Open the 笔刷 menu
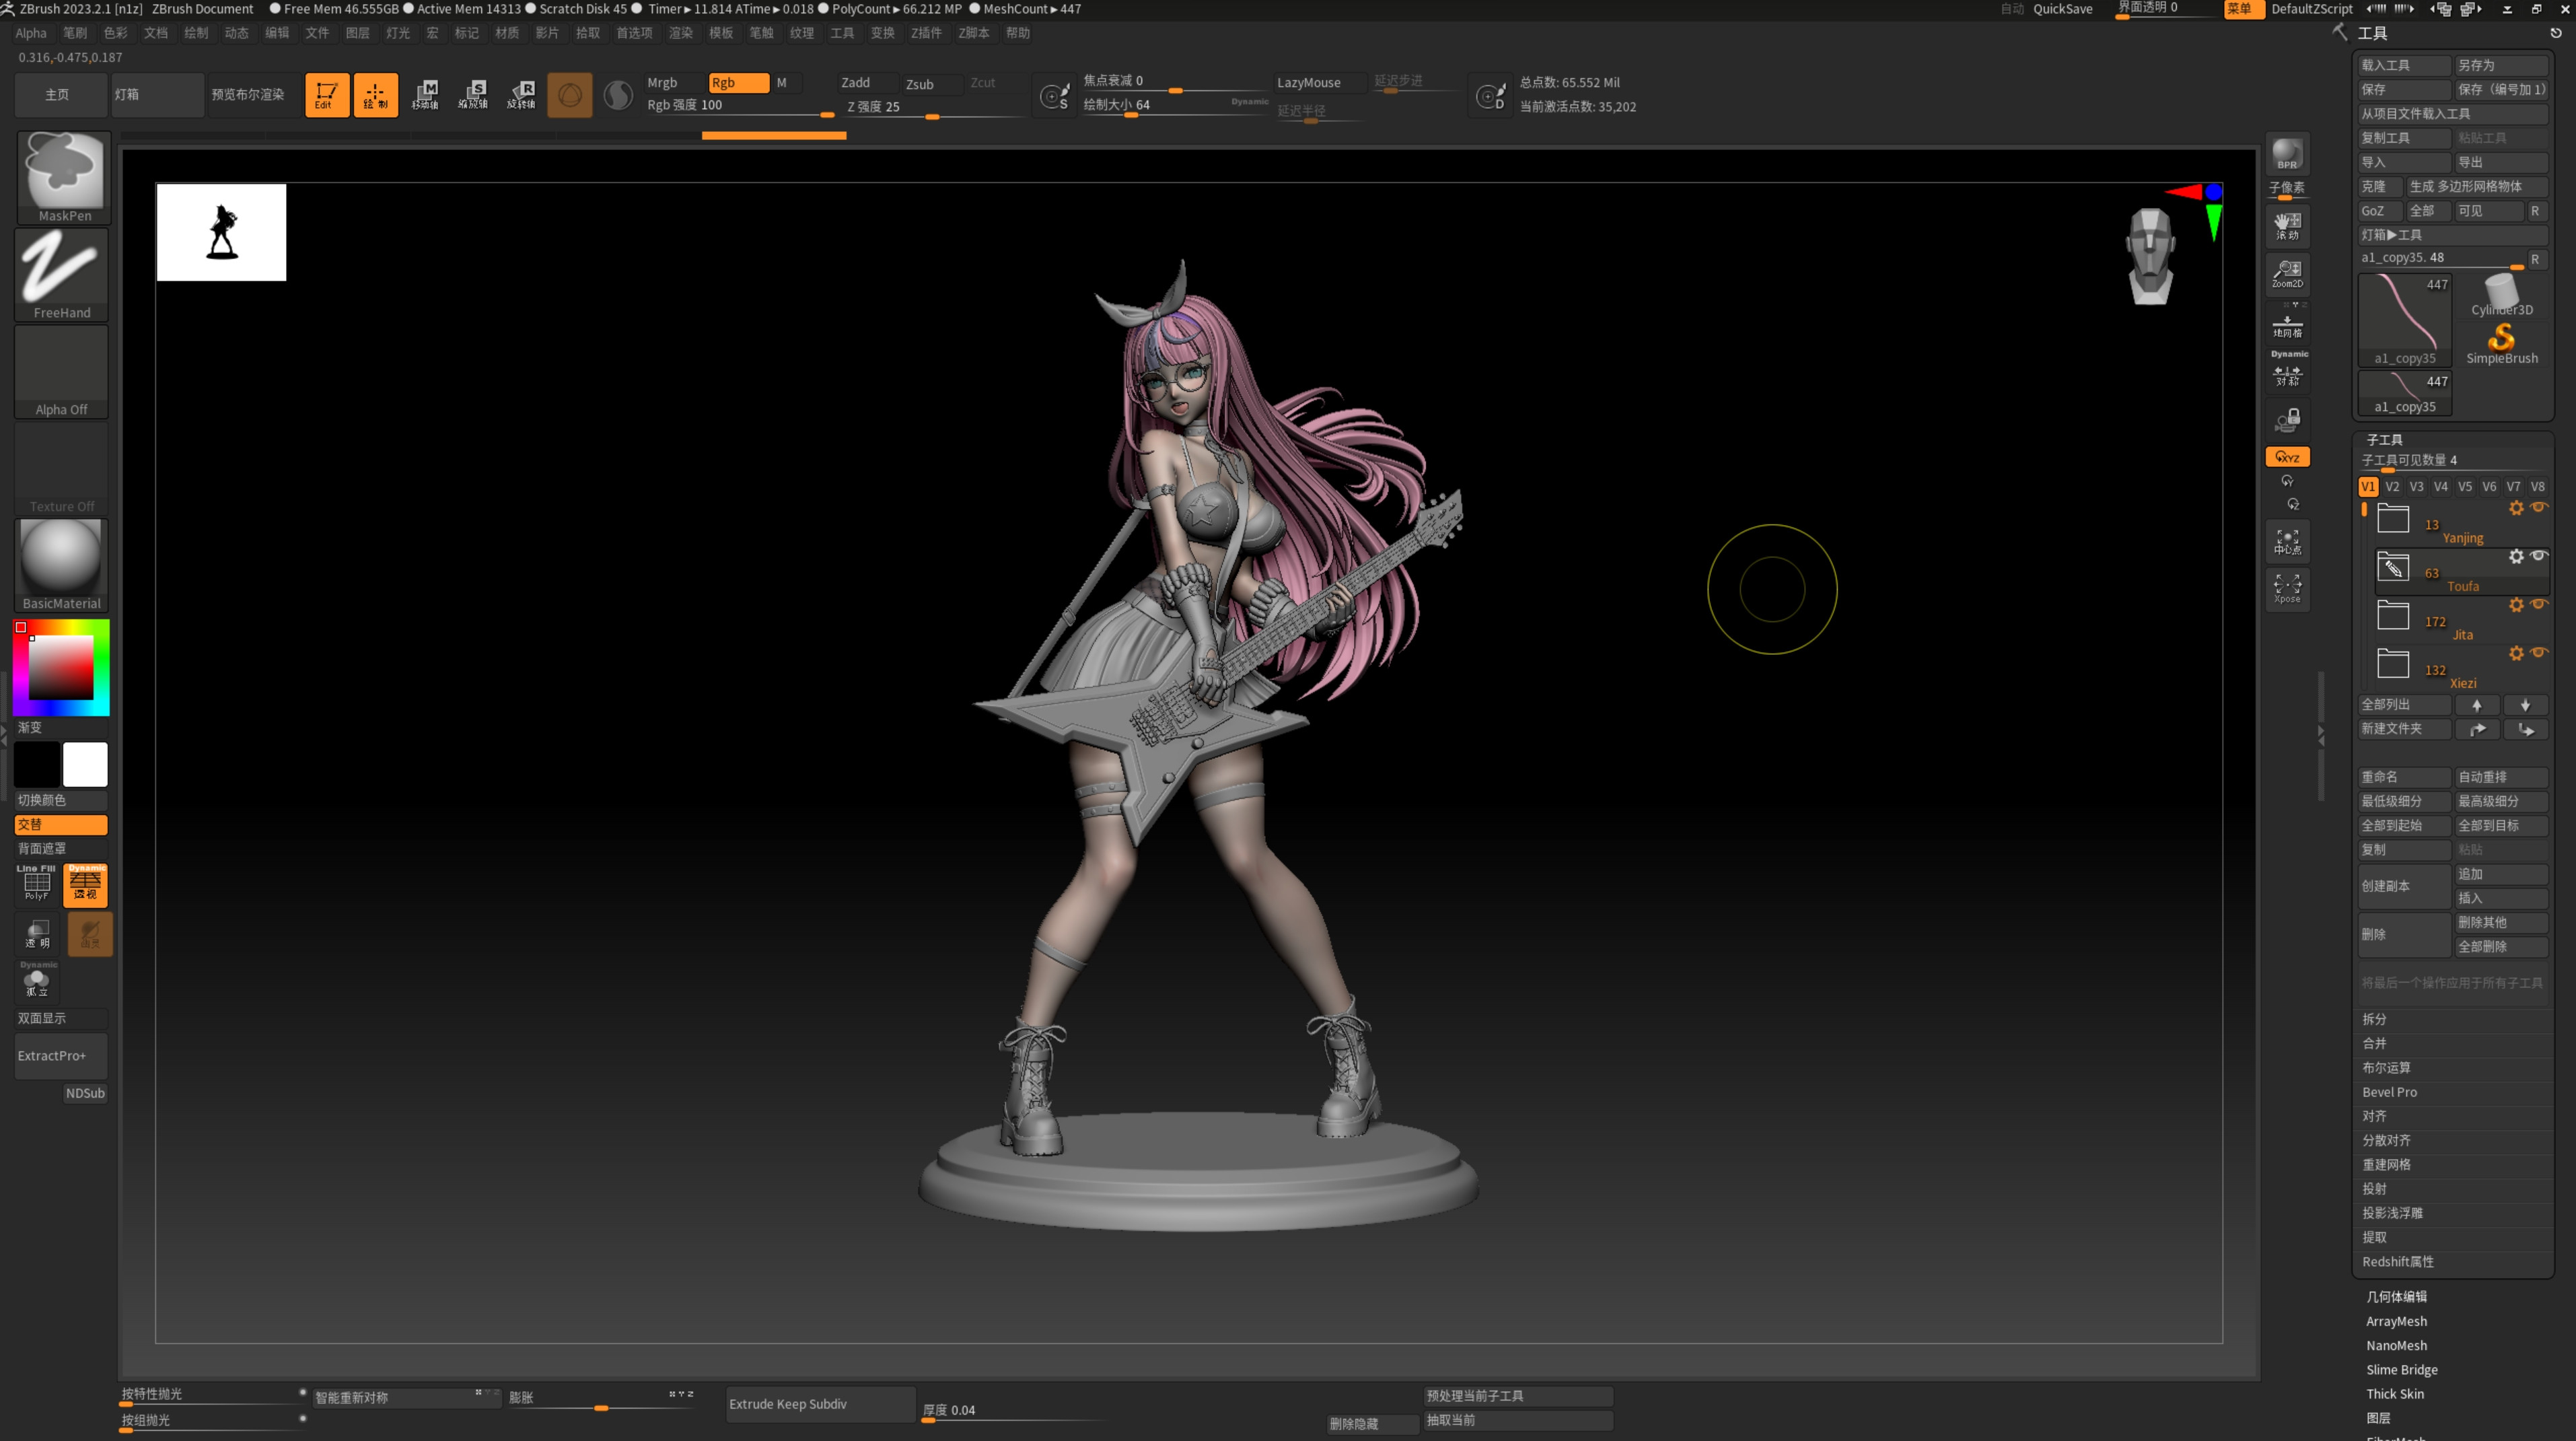The width and height of the screenshot is (2576, 1441). (x=75, y=33)
